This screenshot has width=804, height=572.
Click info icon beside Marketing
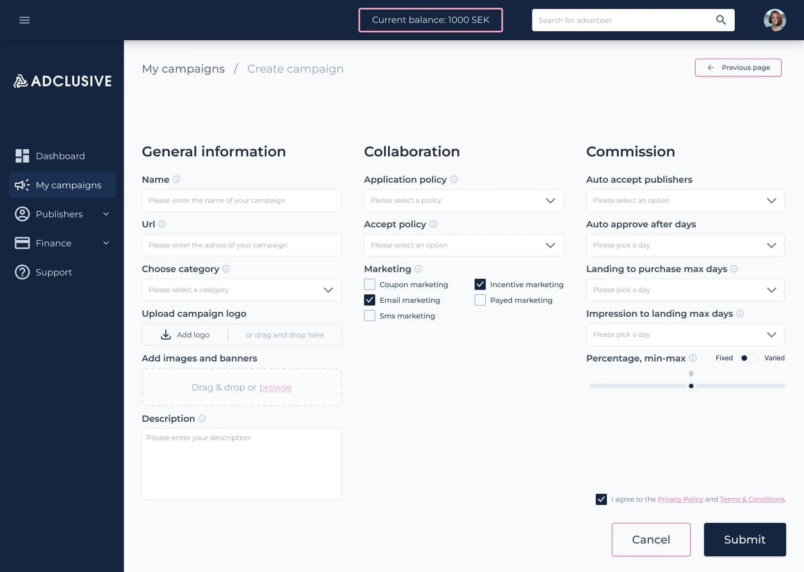point(418,269)
